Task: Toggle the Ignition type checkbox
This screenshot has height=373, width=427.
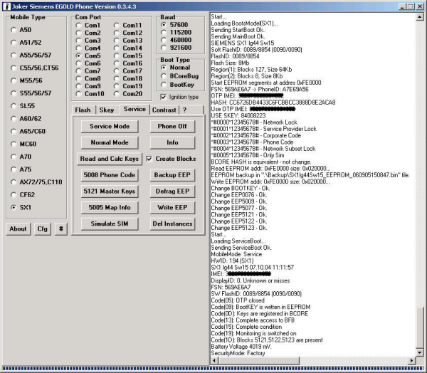Action: coord(163,97)
